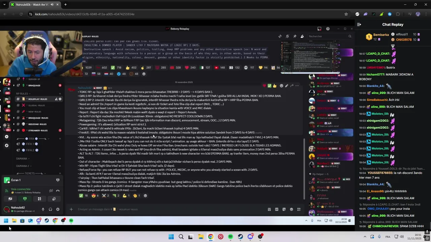Toggle Discord camera off button
The height and width of the screenshot is (242, 431).
tap(10, 199)
